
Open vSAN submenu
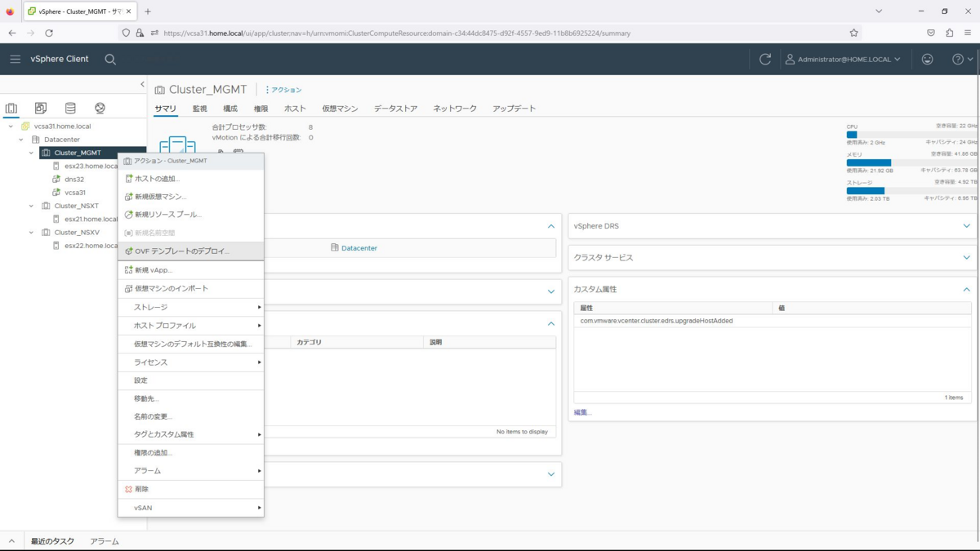click(x=190, y=508)
